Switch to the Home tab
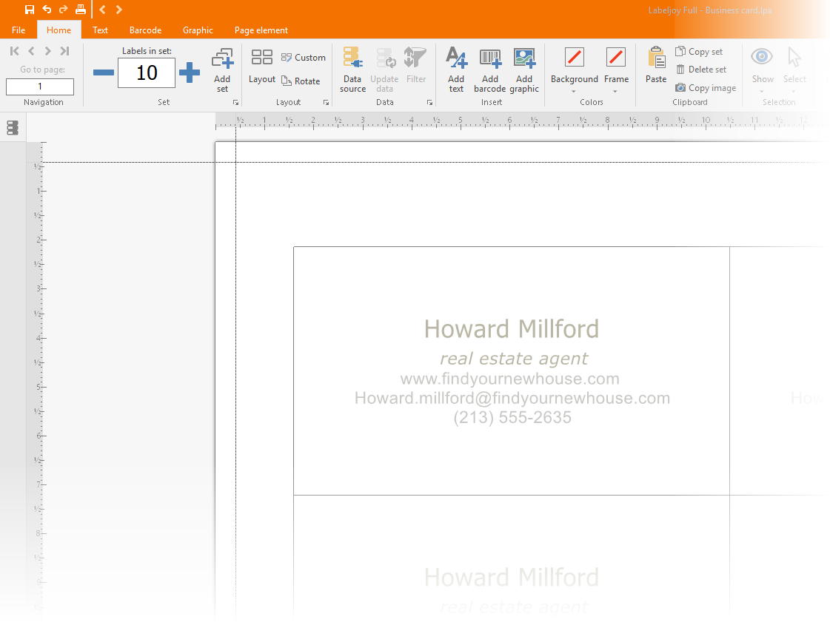Viewport: 830px width, 622px height. (58, 30)
